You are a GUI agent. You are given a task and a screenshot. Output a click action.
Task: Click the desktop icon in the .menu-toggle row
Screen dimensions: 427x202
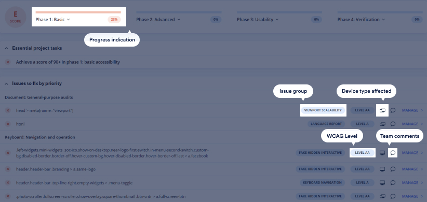pos(382,183)
